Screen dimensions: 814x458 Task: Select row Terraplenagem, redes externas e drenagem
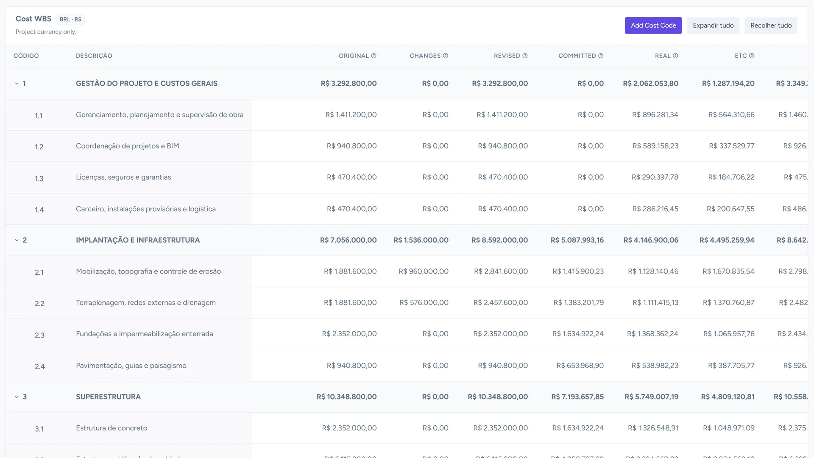[406, 303]
